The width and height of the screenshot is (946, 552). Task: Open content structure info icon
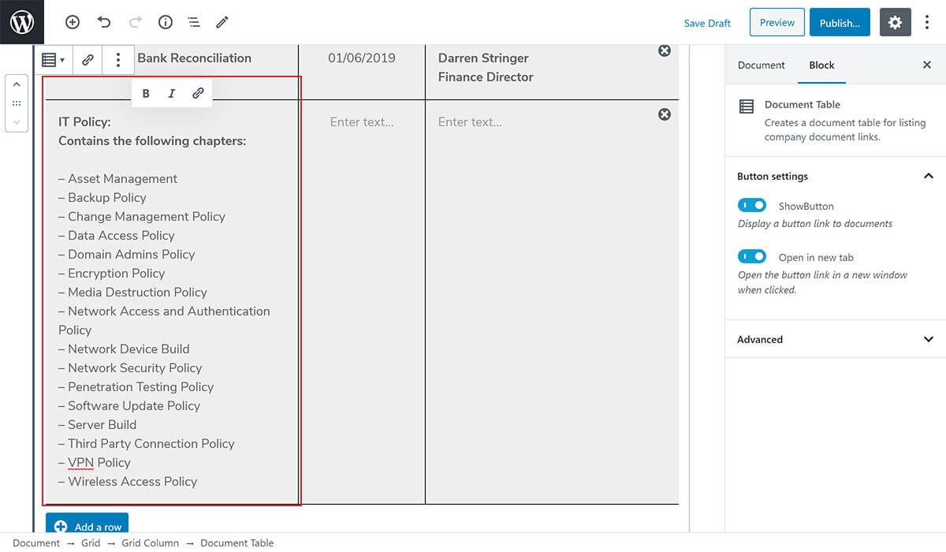click(166, 22)
